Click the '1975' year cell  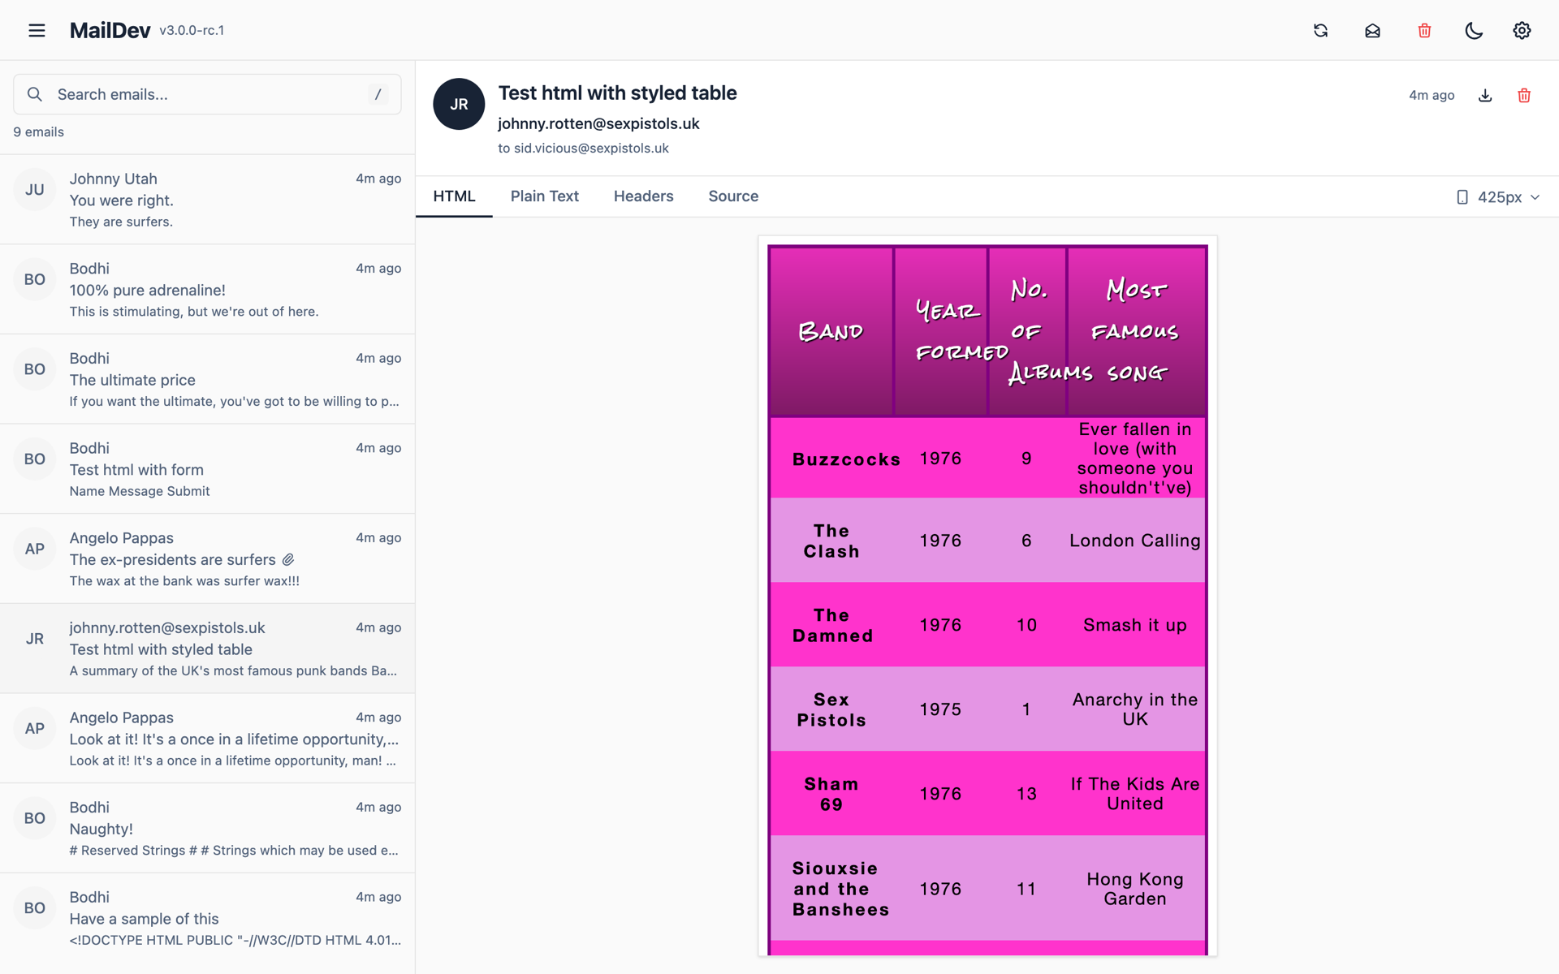(940, 709)
